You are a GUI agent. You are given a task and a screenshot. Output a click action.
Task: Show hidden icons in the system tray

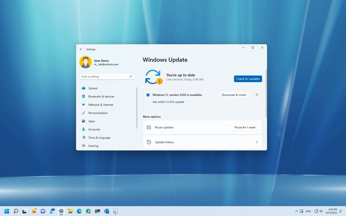pyautogui.click(x=297, y=211)
